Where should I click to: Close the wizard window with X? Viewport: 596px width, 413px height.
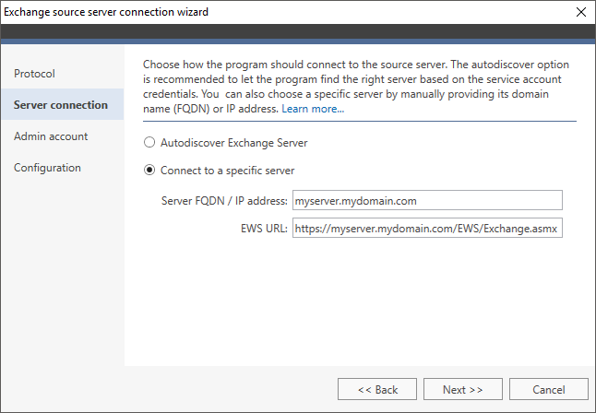tap(581, 12)
